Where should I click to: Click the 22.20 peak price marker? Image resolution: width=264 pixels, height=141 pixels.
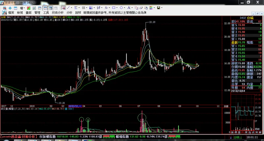[152, 22]
